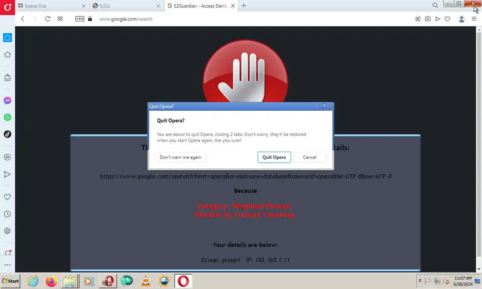Open the star icon in the sidebar
This screenshot has width=482, height=289.
8,55
